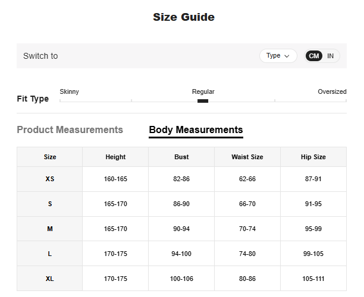The height and width of the screenshot is (297, 364).
Task: Click the Size column header
Action: [x=50, y=157]
